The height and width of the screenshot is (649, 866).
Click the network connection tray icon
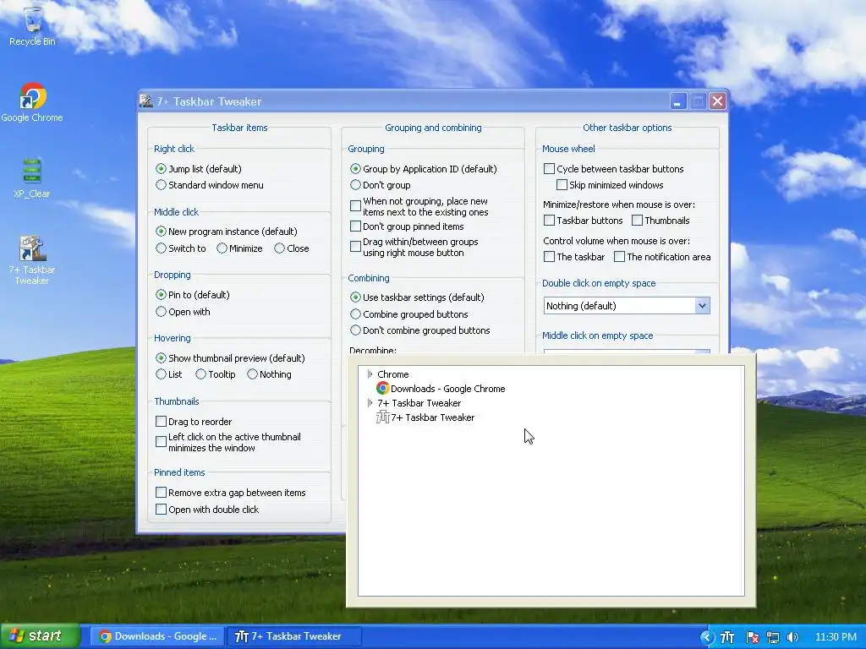(773, 637)
